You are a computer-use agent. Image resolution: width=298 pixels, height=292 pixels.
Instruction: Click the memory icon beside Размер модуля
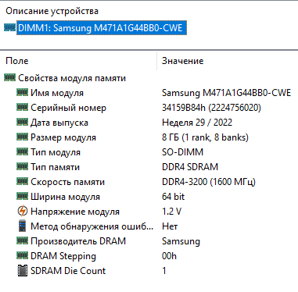pos(22,137)
